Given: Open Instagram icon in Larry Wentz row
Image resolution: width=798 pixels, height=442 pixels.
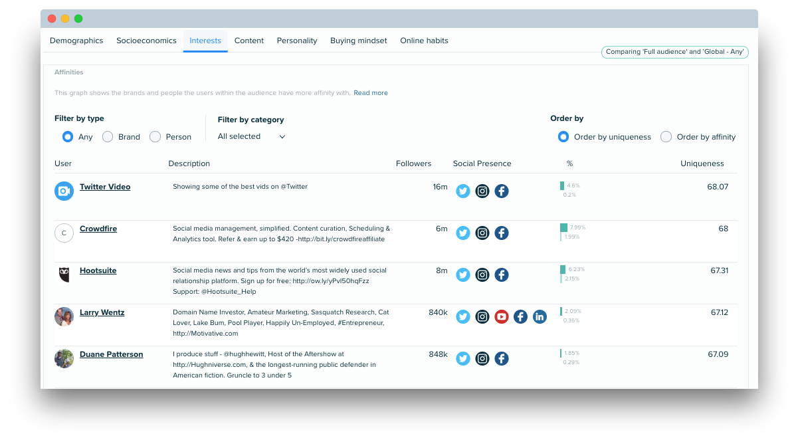Looking at the screenshot, I should [x=482, y=317].
